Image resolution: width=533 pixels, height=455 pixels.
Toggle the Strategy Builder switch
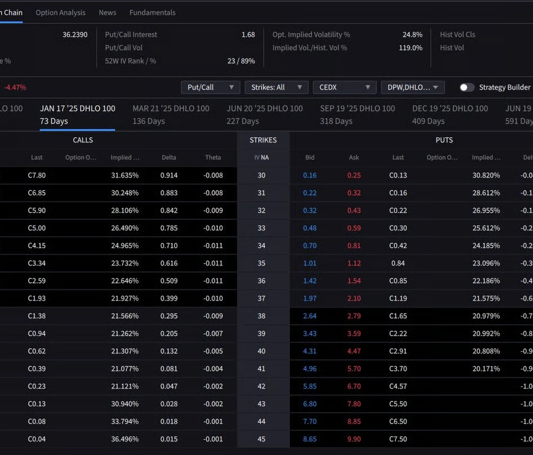pyautogui.click(x=467, y=87)
